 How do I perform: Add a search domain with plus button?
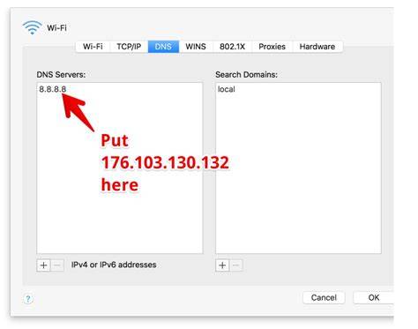[x=222, y=265]
